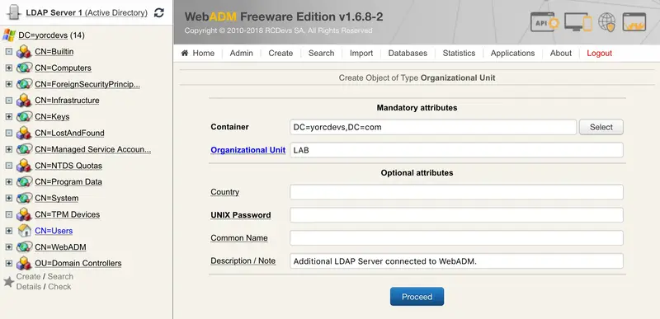Click Check link under the tree

click(x=59, y=287)
